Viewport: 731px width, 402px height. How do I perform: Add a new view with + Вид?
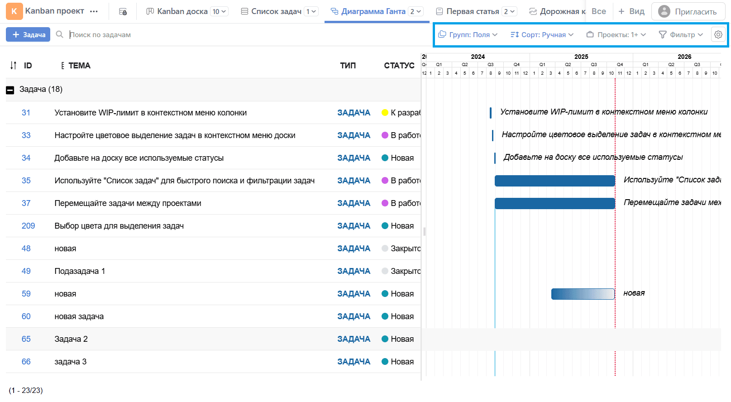tap(631, 11)
